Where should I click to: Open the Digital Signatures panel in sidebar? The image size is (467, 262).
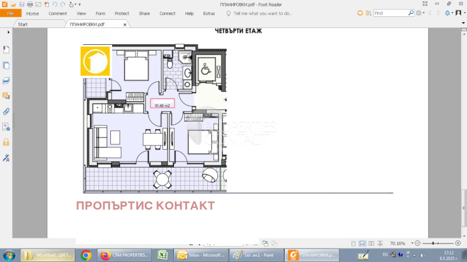pos(6,127)
